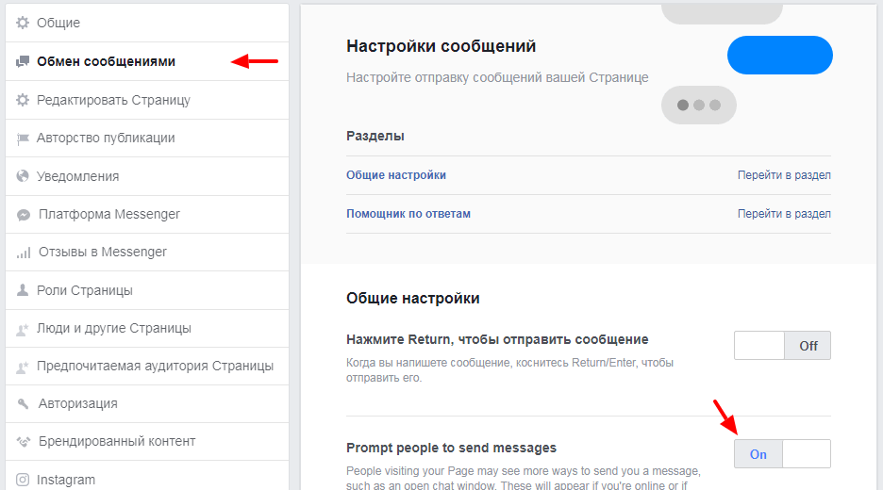Open Авторизация settings
This screenshot has height=490, width=883.
click(x=147, y=404)
